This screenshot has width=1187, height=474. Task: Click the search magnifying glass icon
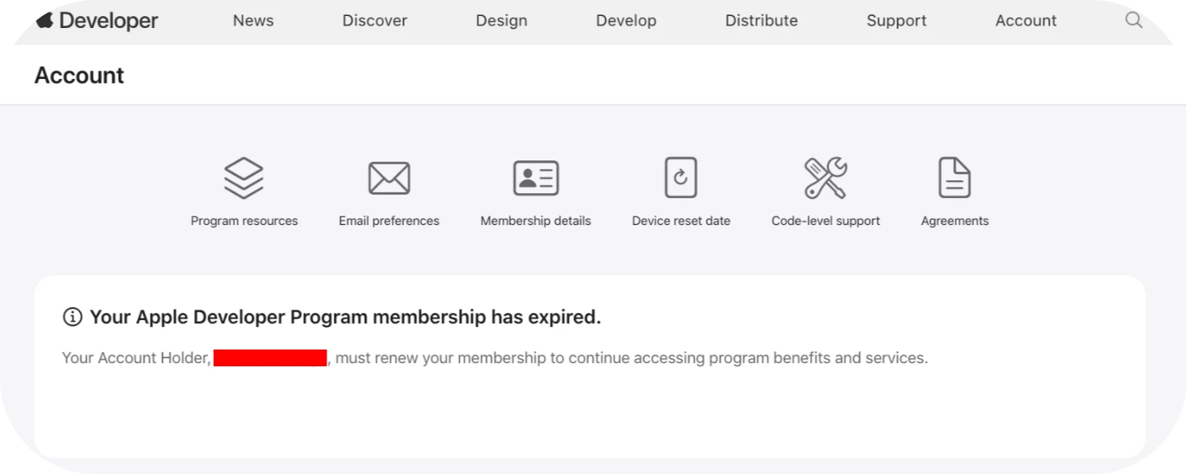pyautogui.click(x=1134, y=21)
